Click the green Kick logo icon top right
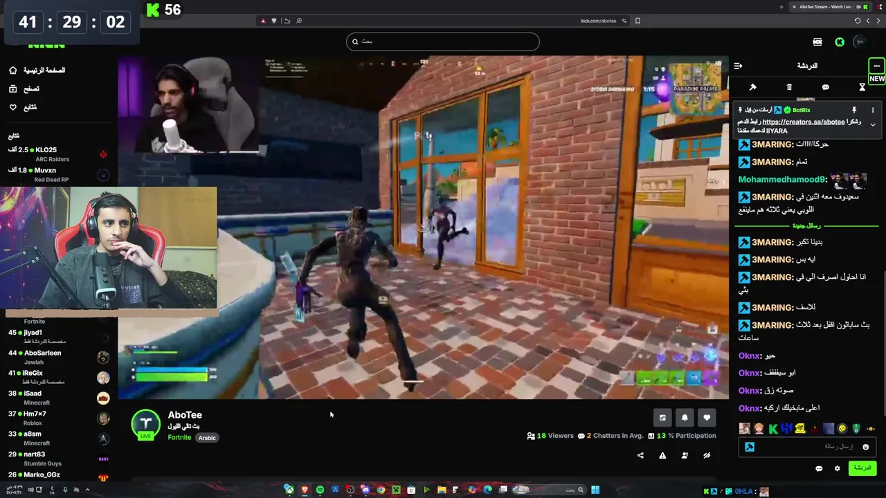886x498 pixels. pos(840,41)
